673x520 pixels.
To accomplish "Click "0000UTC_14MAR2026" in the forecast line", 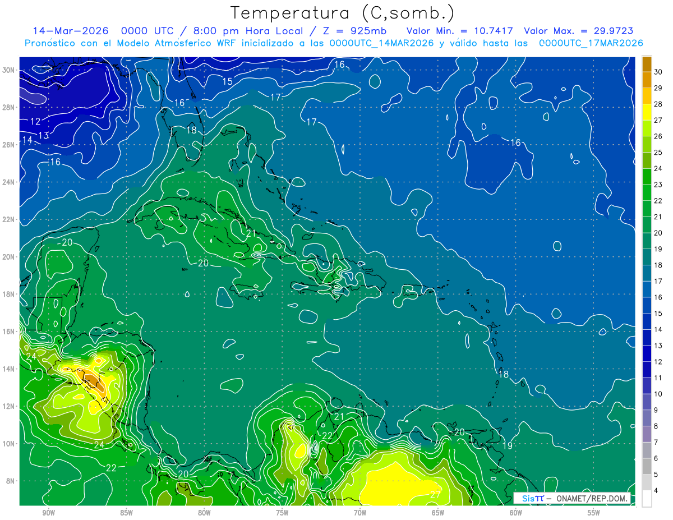I will [x=381, y=43].
